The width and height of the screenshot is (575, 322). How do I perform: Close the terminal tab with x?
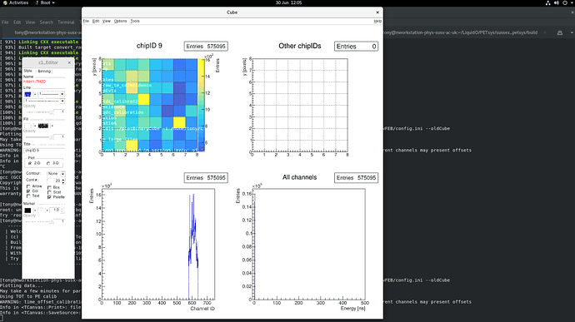(x=545, y=32)
